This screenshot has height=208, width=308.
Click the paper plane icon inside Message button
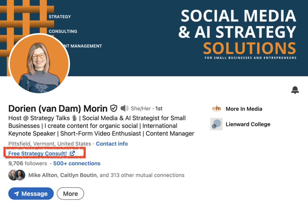[x=17, y=194]
